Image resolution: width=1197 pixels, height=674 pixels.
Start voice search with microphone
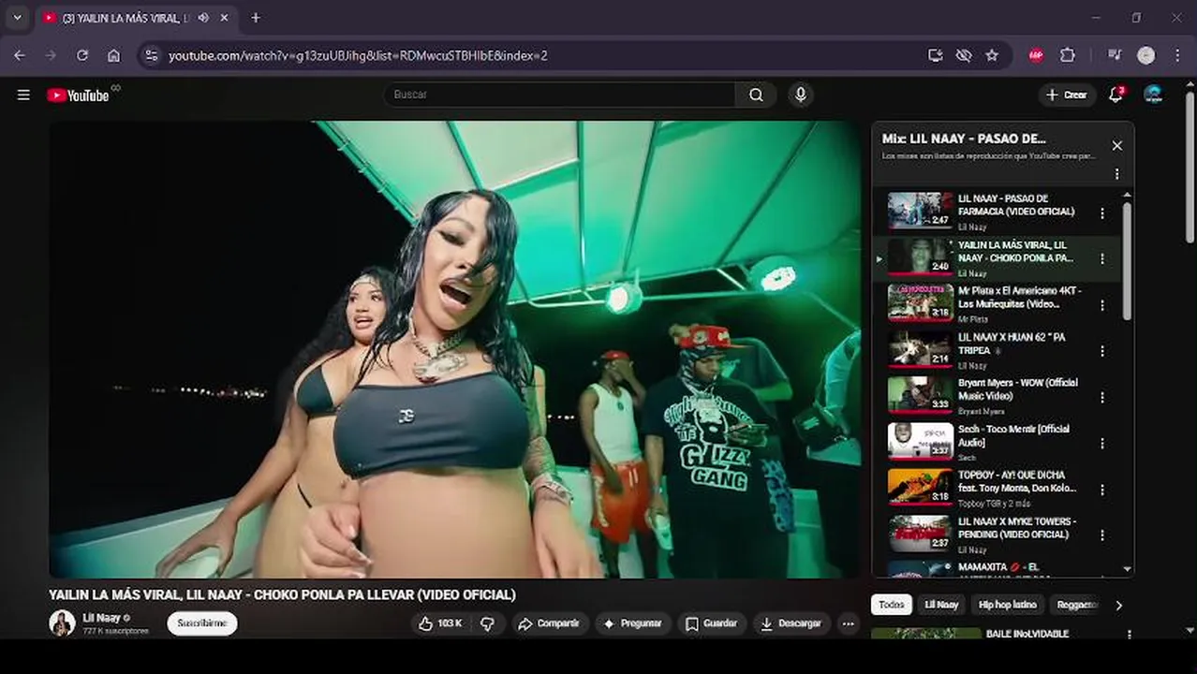click(800, 95)
